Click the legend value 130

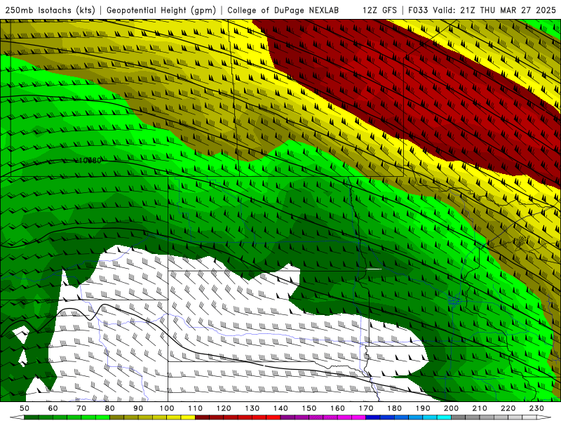point(252,408)
